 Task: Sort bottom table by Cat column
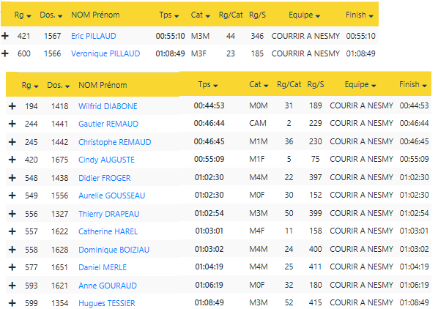click(x=259, y=84)
